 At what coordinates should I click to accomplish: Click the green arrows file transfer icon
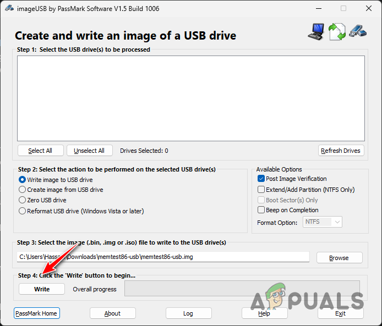pyautogui.click(x=337, y=32)
